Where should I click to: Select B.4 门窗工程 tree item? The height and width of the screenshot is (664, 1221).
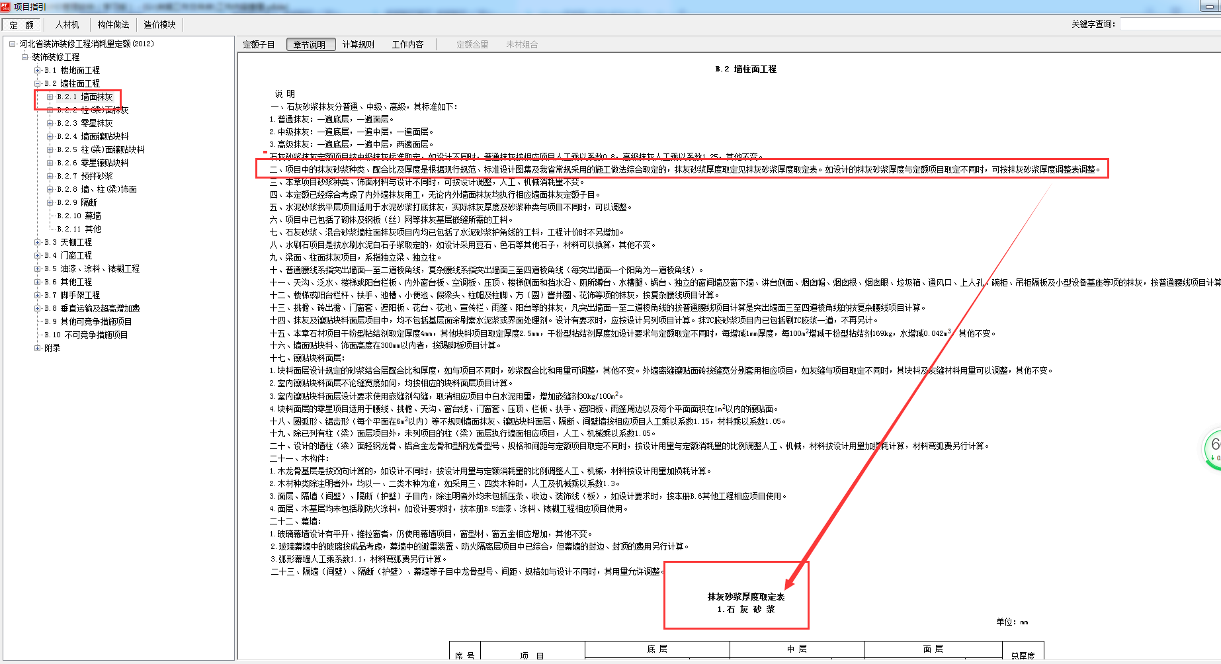(x=68, y=255)
